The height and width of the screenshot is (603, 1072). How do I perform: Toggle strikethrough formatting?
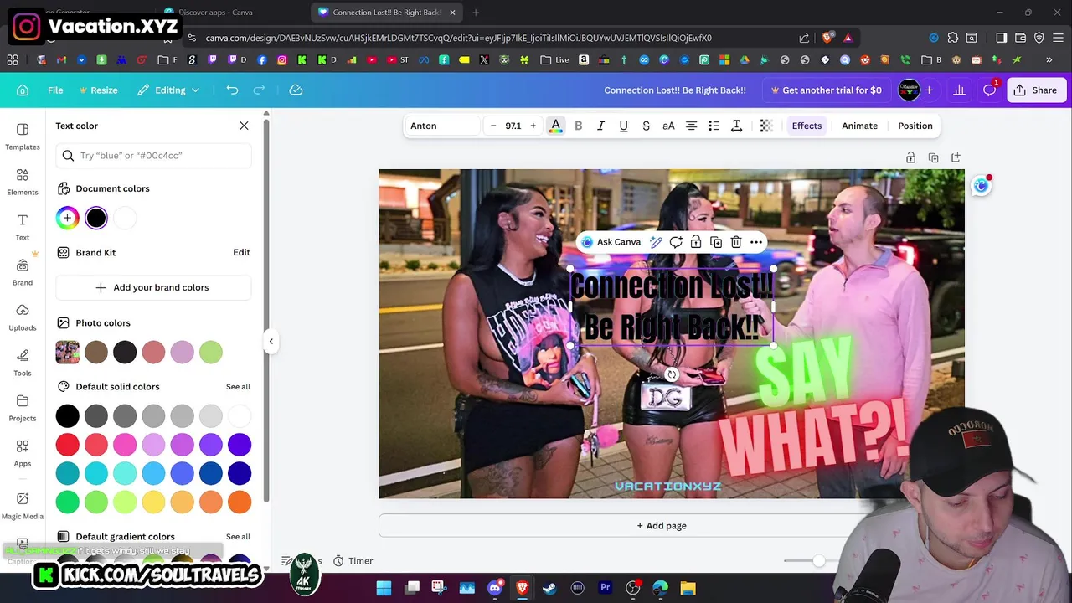(646, 126)
